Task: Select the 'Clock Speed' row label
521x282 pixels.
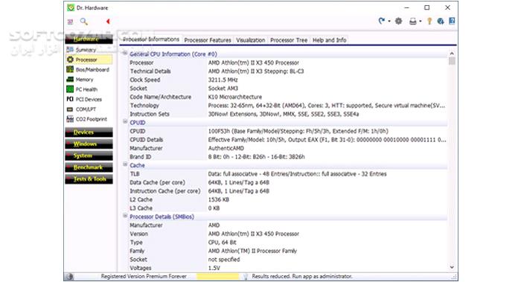Action: click(x=145, y=80)
